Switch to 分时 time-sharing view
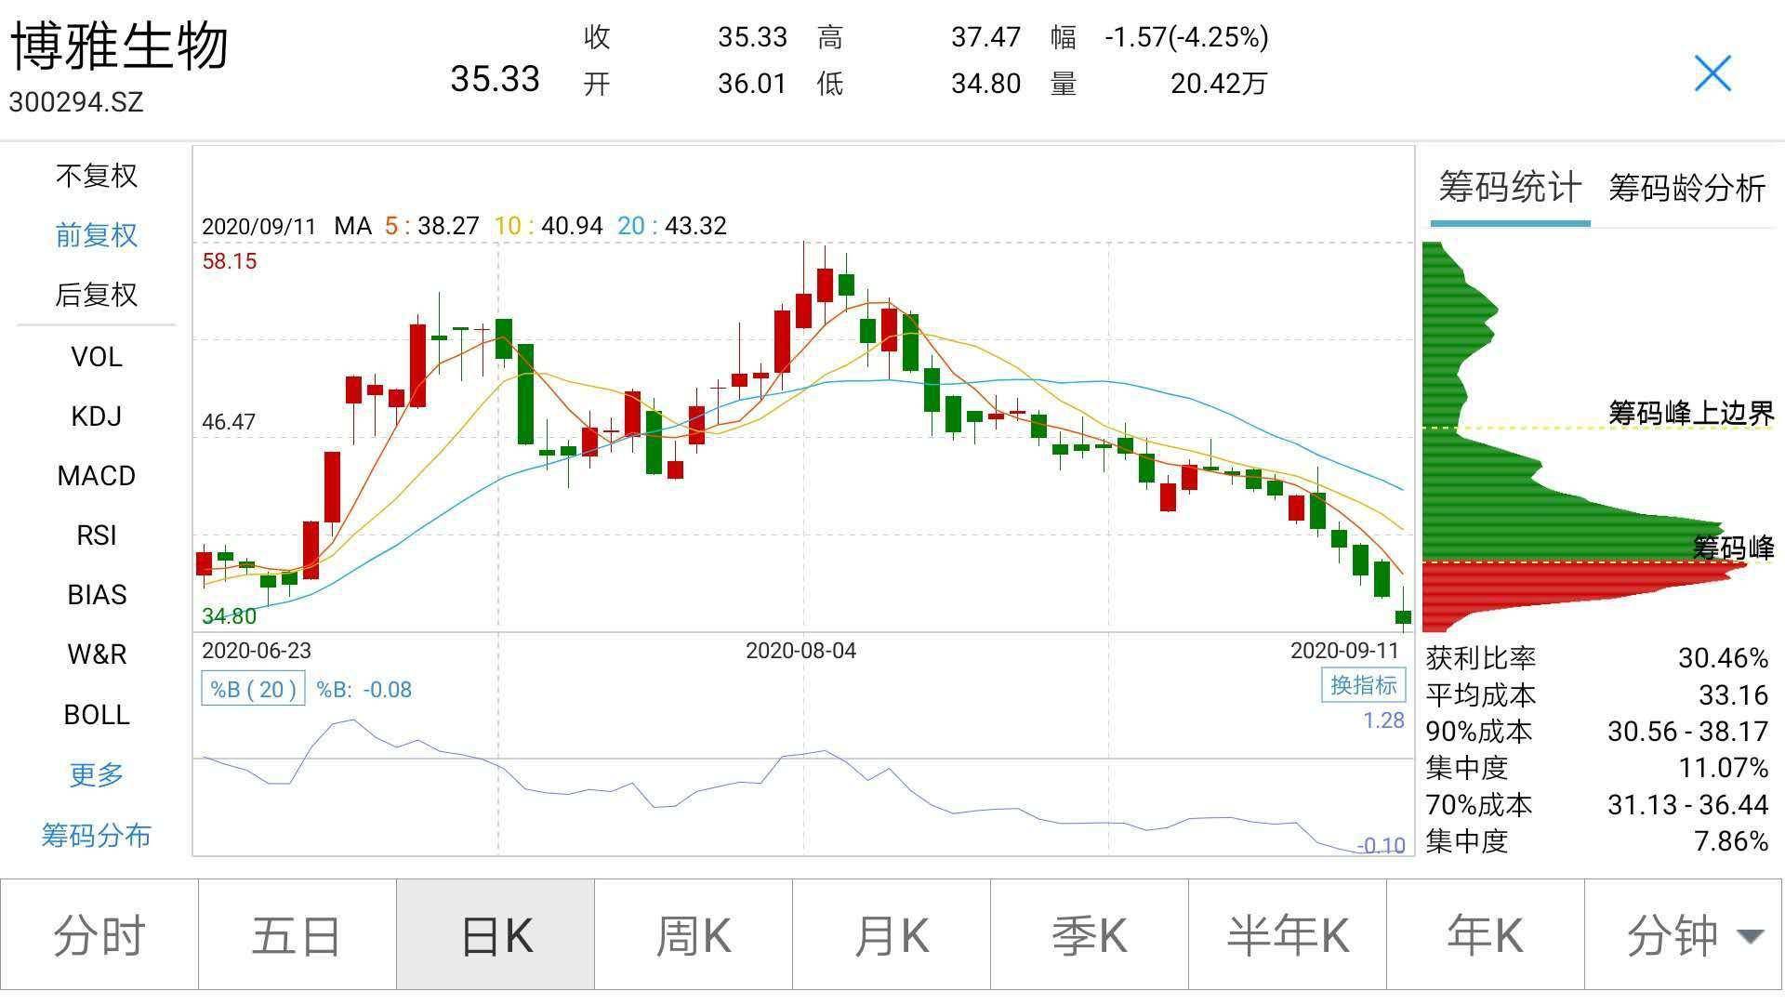Screen dimensions: 1785x1004 point(99,934)
